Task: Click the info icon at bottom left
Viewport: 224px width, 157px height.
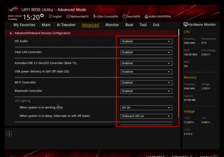Action: tap(9, 134)
